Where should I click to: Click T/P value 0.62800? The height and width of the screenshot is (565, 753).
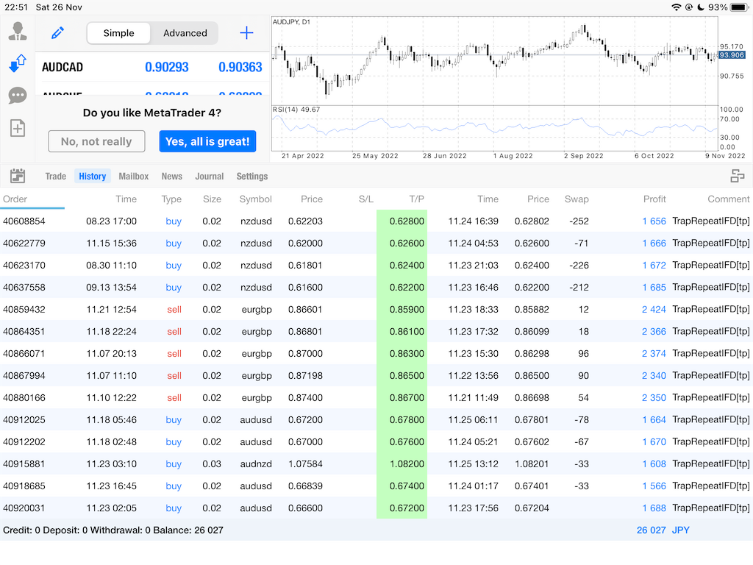click(x=407, y=221)
